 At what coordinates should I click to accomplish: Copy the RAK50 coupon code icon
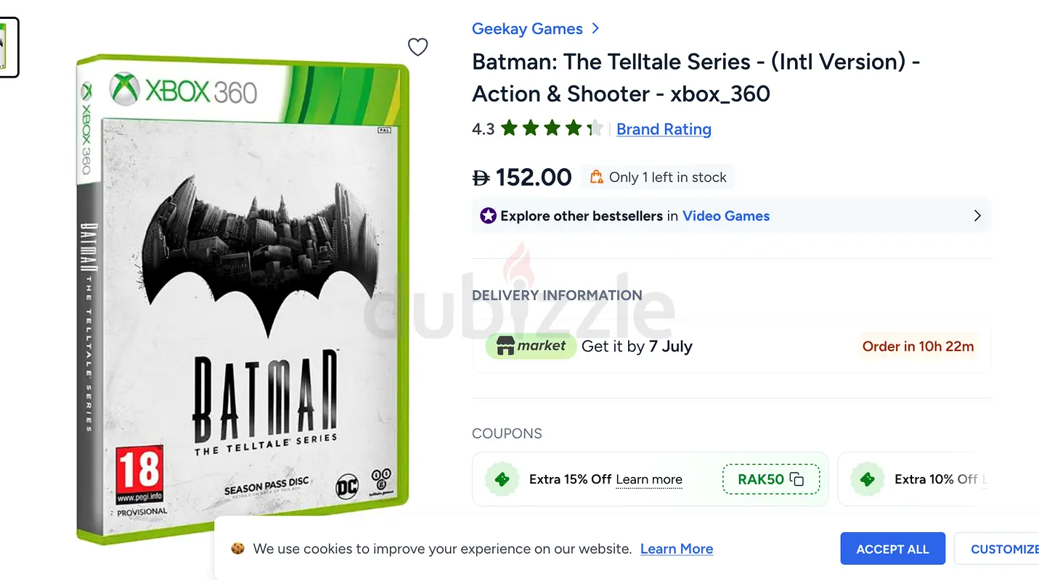(796, 479)
